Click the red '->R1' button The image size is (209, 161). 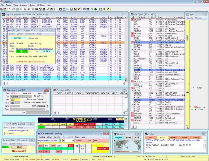(x=77, y=124)
